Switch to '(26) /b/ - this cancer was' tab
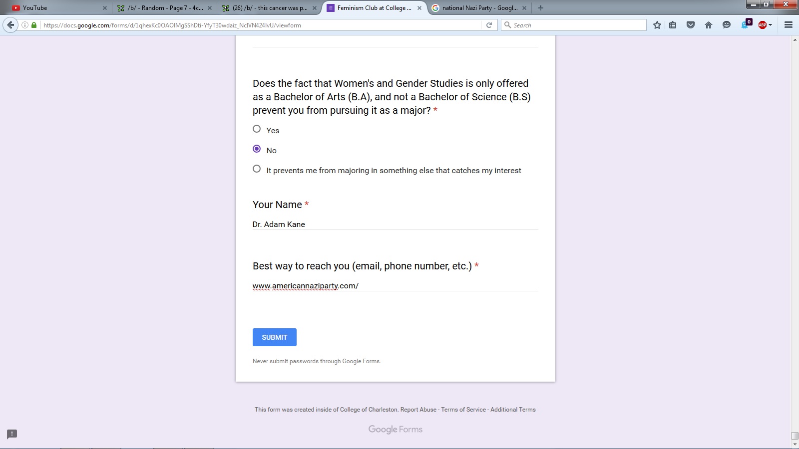The image size is (799, 449). (269, 8)
